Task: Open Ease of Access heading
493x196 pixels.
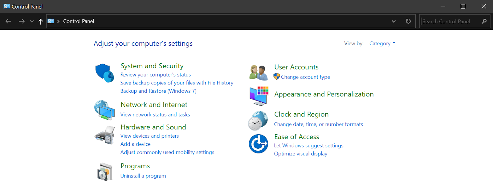Action: click(x=297, y=137)
